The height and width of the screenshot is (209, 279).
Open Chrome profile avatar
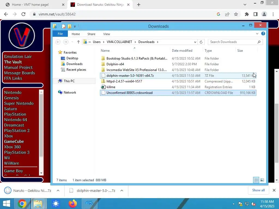(x=264, y=14)
